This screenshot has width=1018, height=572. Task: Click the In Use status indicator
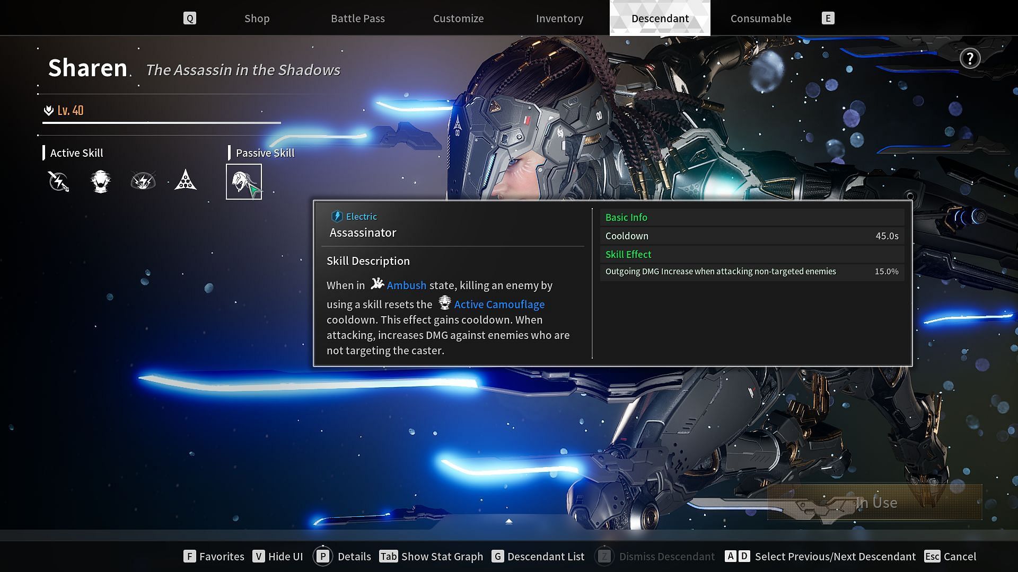(876, 502)
